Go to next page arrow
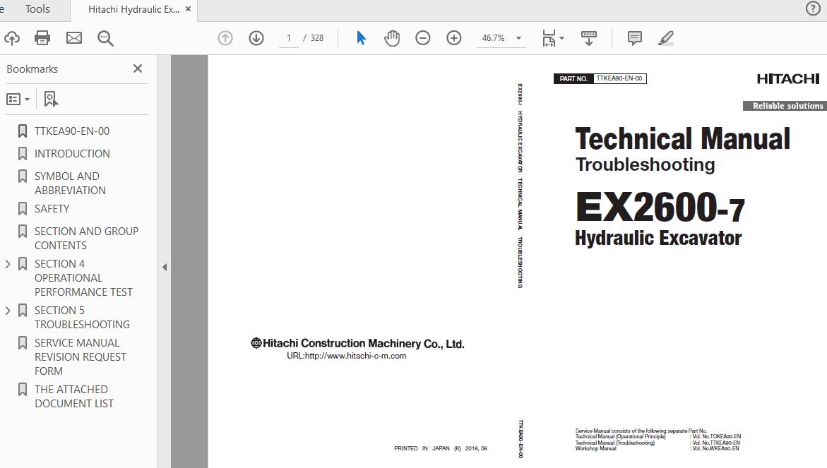This screenshot has width=827, height=468. pos(256,38)
